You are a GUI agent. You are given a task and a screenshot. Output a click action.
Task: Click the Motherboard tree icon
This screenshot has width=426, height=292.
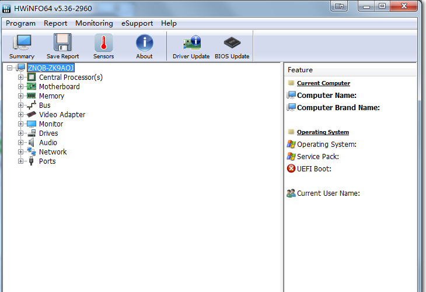[32, 87]
